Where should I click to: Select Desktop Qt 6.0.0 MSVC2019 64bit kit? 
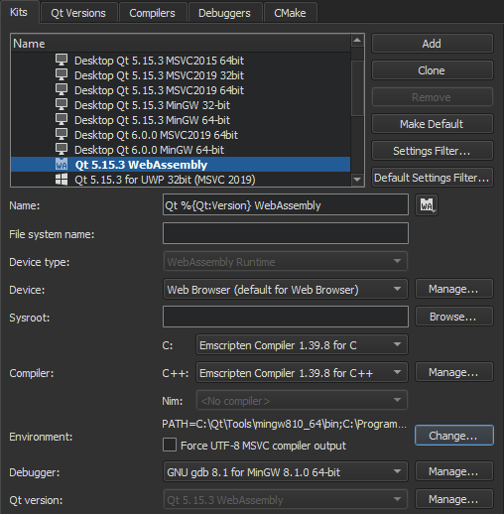181,135
